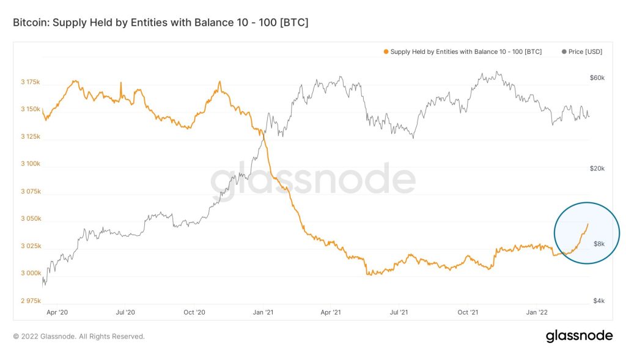Click the grey Price [USD] legend dot
Image resolution: width=626 pixels, height=352 pixels.
click(x=563, y=52)
